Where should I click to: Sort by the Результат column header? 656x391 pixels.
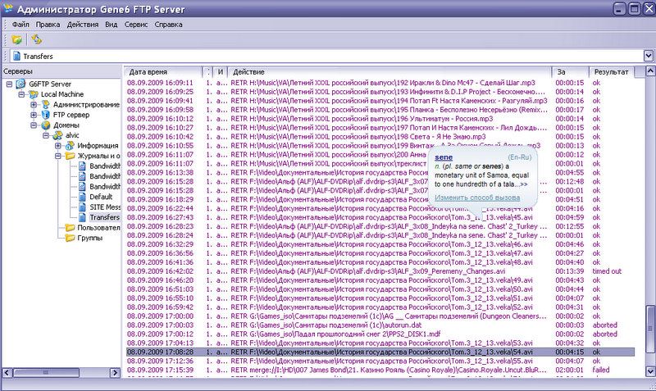pos(612,72)
